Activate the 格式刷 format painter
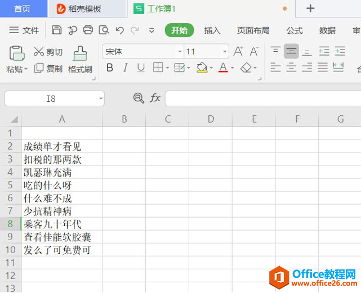The width and height of the screenshot is (361, 293). (80, 60)
